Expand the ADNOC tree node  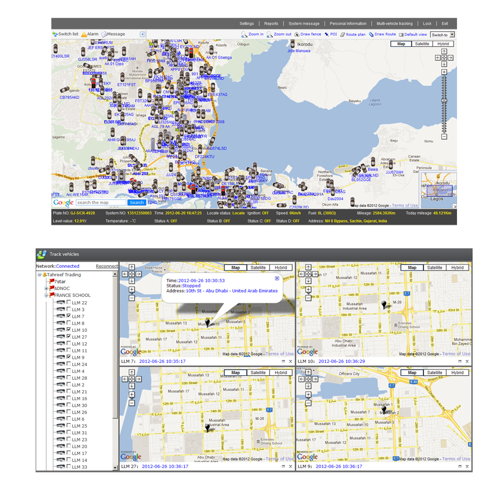[46, 288]
